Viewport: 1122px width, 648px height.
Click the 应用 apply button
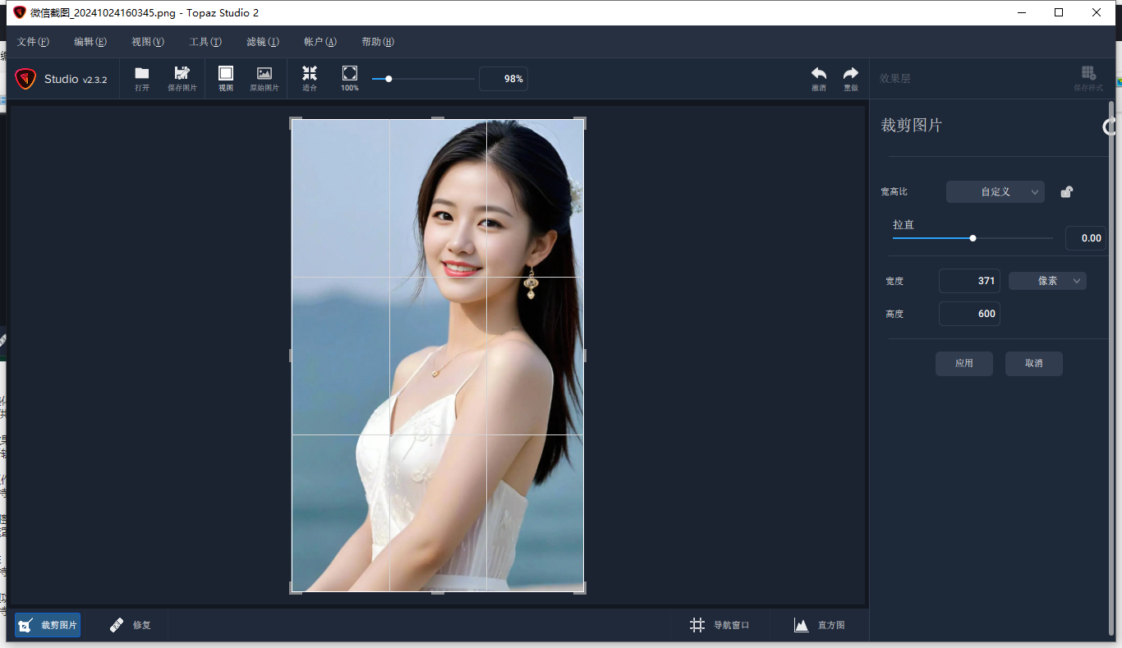tap(964, 364)
